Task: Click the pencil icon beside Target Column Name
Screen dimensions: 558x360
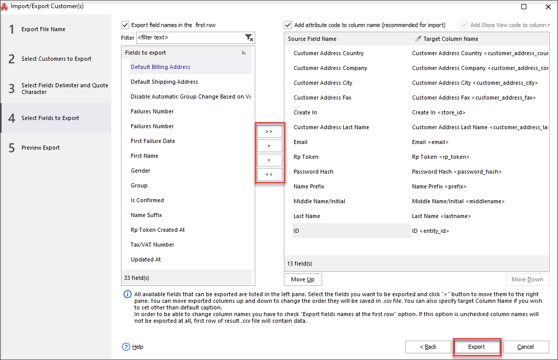Action: click(419, 38)
